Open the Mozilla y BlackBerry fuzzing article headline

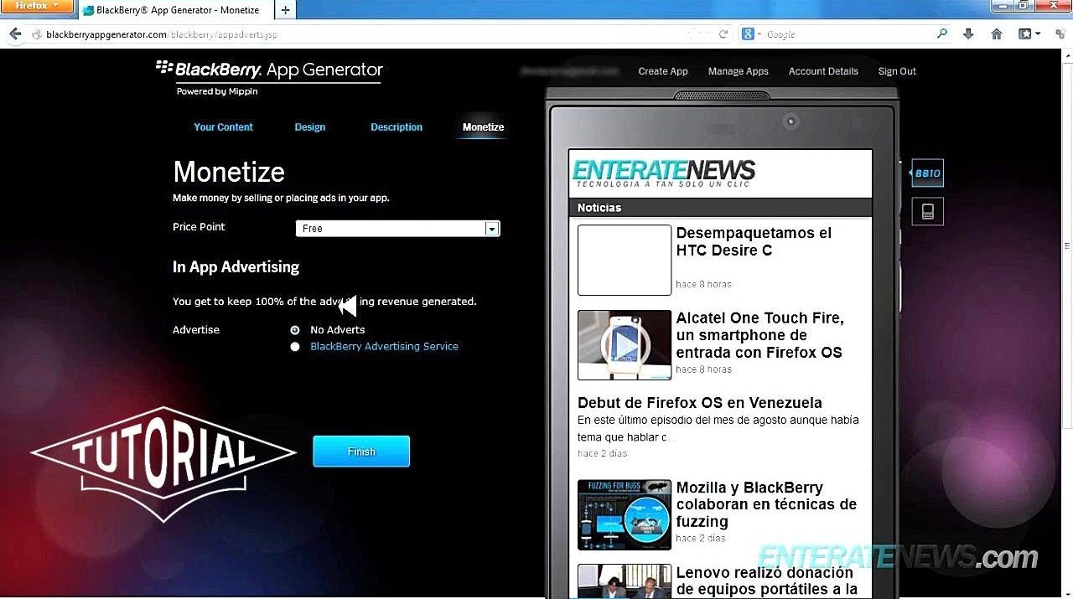click(x=766, y=504)
